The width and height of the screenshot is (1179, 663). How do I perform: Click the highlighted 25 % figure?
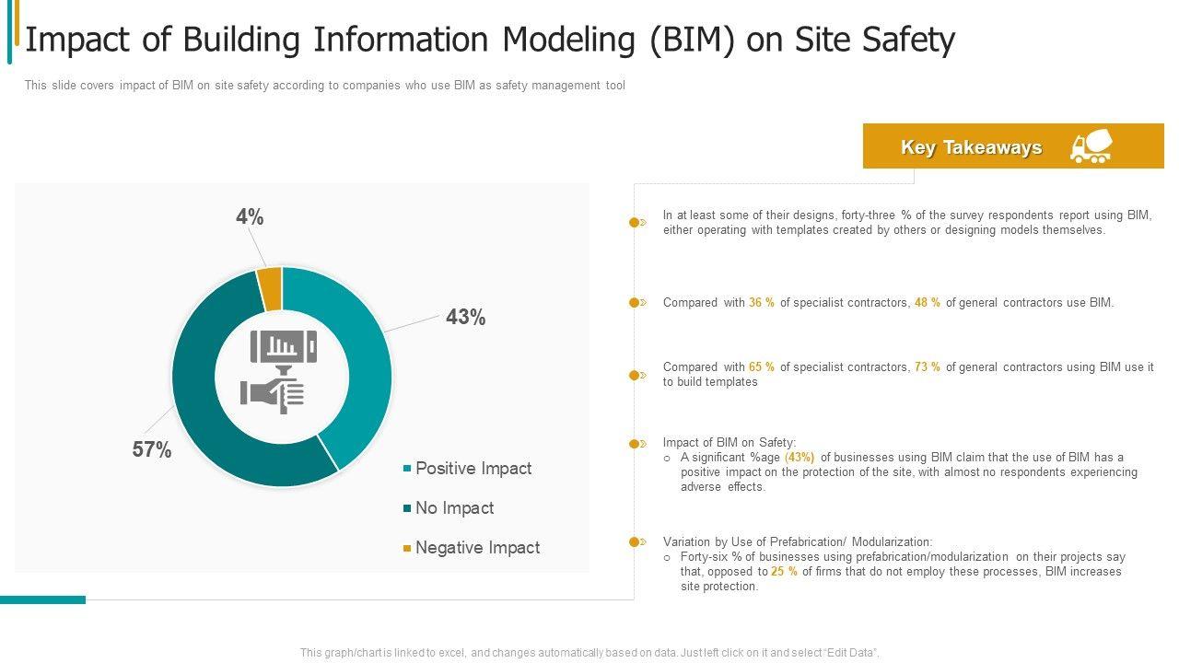(x=785, y=571)
